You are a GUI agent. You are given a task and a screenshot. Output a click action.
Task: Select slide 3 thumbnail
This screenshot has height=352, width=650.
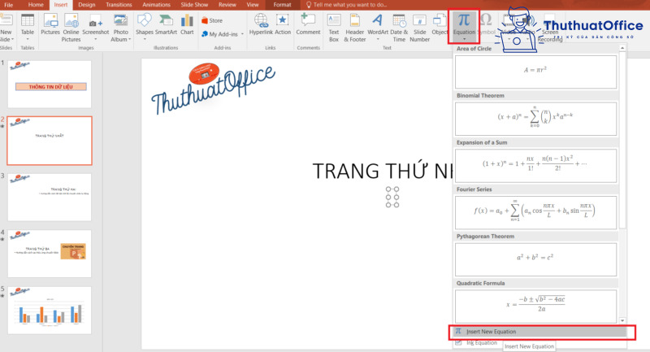50,197
